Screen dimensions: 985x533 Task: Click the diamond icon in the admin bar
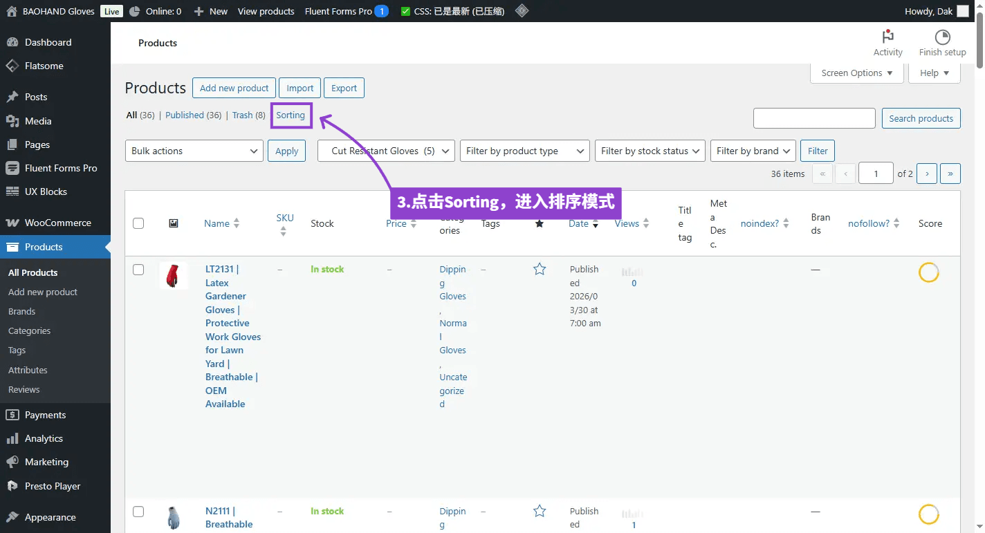[522, 11]
